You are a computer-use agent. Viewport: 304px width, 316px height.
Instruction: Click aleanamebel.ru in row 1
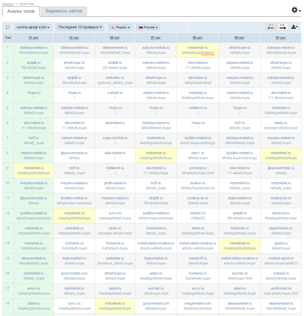(115, 47)
